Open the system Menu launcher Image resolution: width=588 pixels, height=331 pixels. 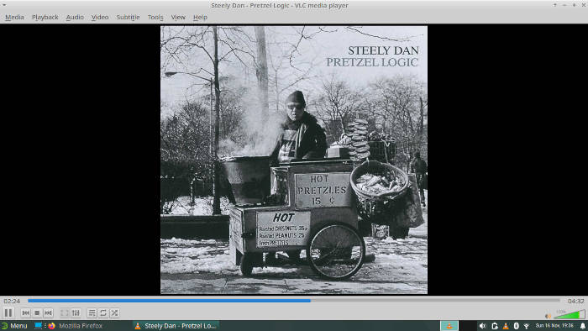(14, 326)
